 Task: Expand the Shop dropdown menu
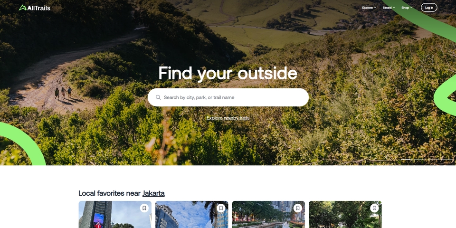[407, 8]
